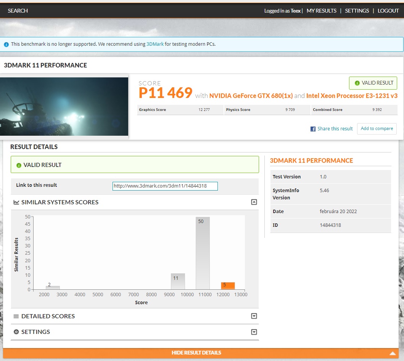Click the chart icon beside Similar Systems Scores
Viewport: 404px width, 361px height.
pos(16,202)
